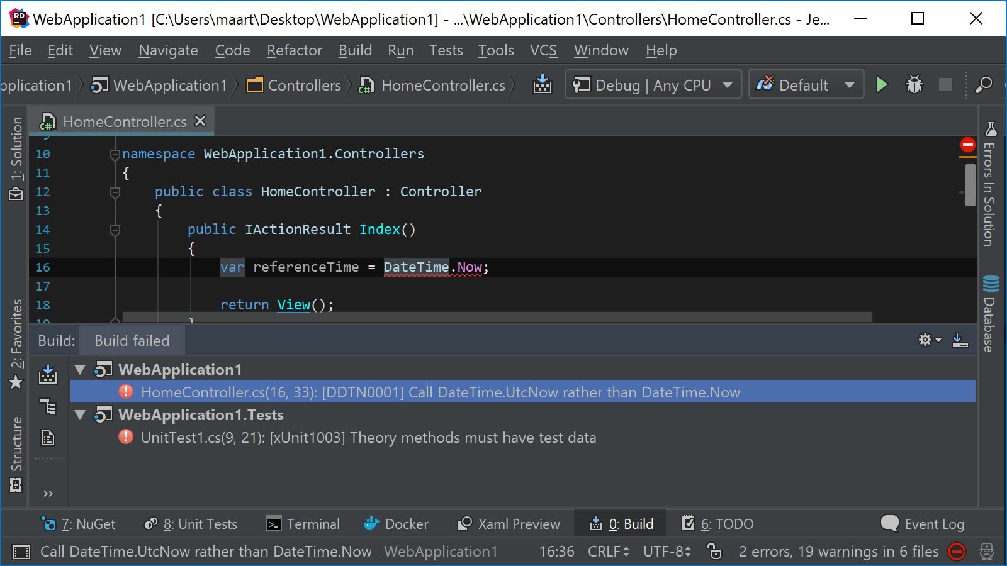Click the grey Stop button in toolbar
The width and height of the screenshot is (1007, 566).
pyautogui.click(x=945, y=84)
